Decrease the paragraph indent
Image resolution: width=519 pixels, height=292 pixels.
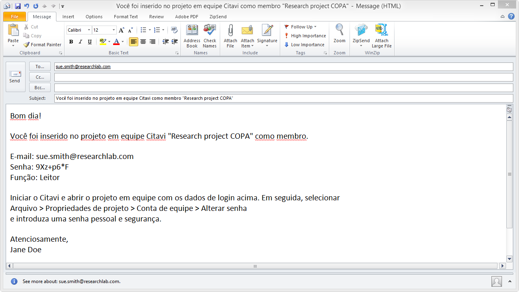(165, 42)
